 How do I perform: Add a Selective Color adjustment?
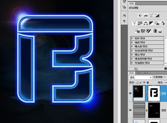point(160,31)
